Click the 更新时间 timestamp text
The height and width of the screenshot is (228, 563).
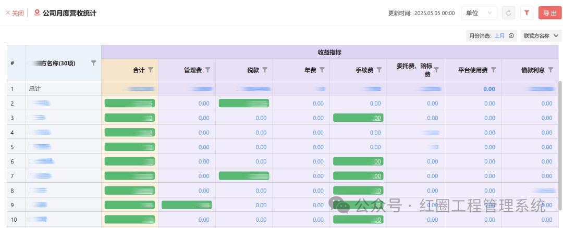click(x=422, y=13)
